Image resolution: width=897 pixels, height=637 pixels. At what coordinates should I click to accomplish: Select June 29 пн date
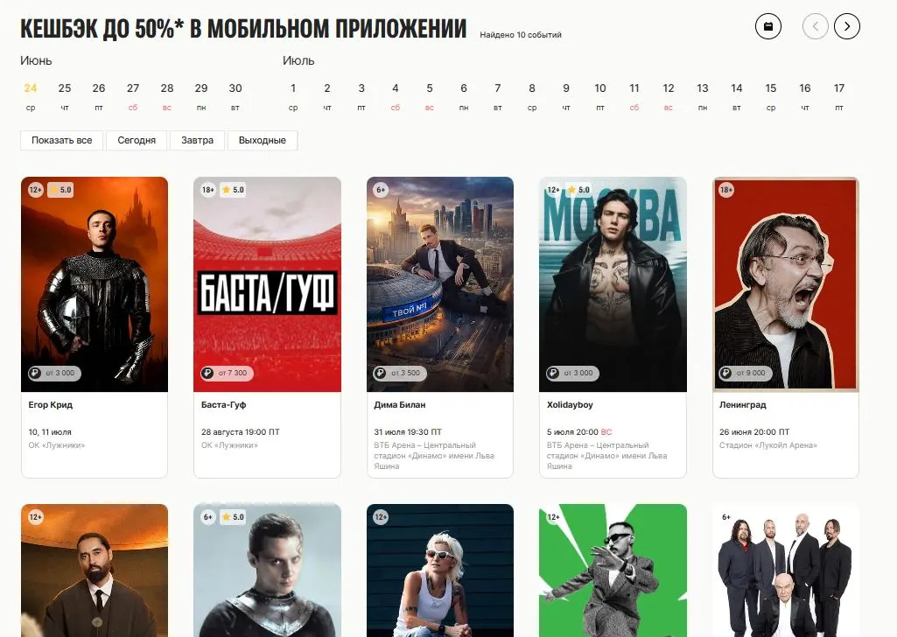[x=201, y=96]
